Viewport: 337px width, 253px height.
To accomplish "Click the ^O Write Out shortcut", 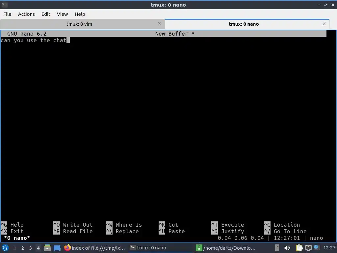I will point(73,225).
